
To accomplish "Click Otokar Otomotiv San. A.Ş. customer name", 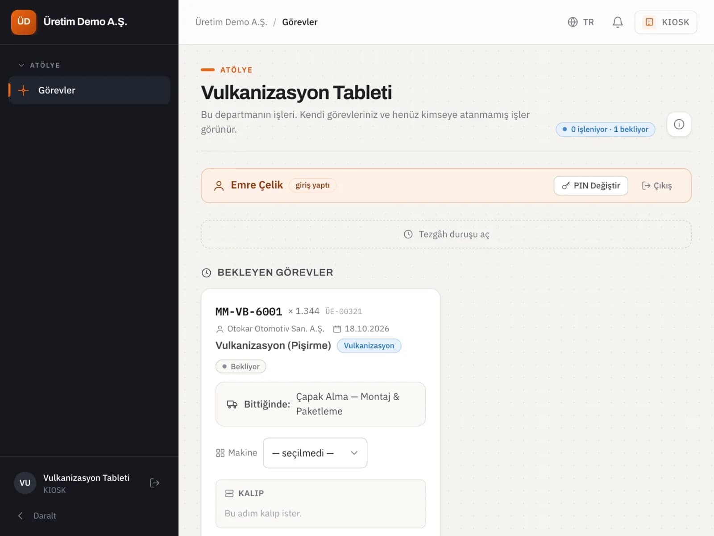I will (276, 329).
